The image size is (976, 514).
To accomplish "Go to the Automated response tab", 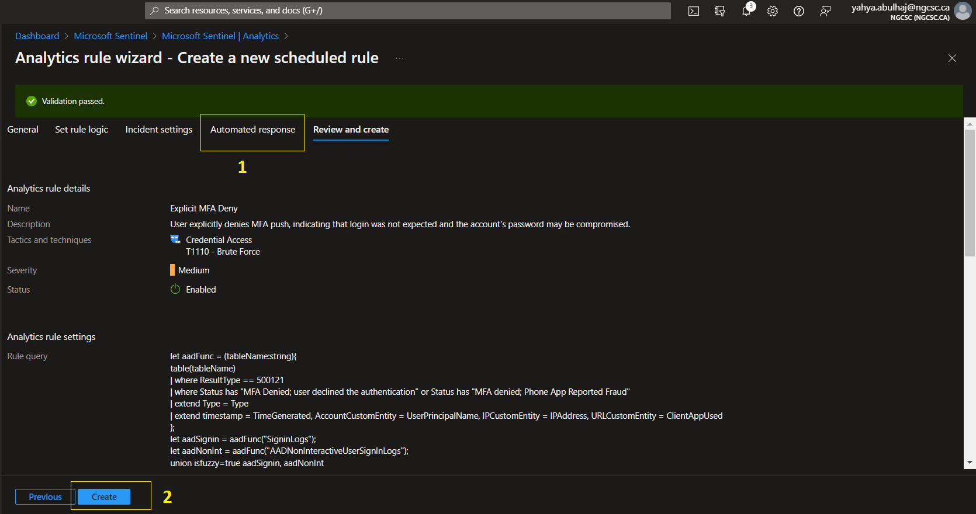I will pyautogui.click(x=253, y=130).
